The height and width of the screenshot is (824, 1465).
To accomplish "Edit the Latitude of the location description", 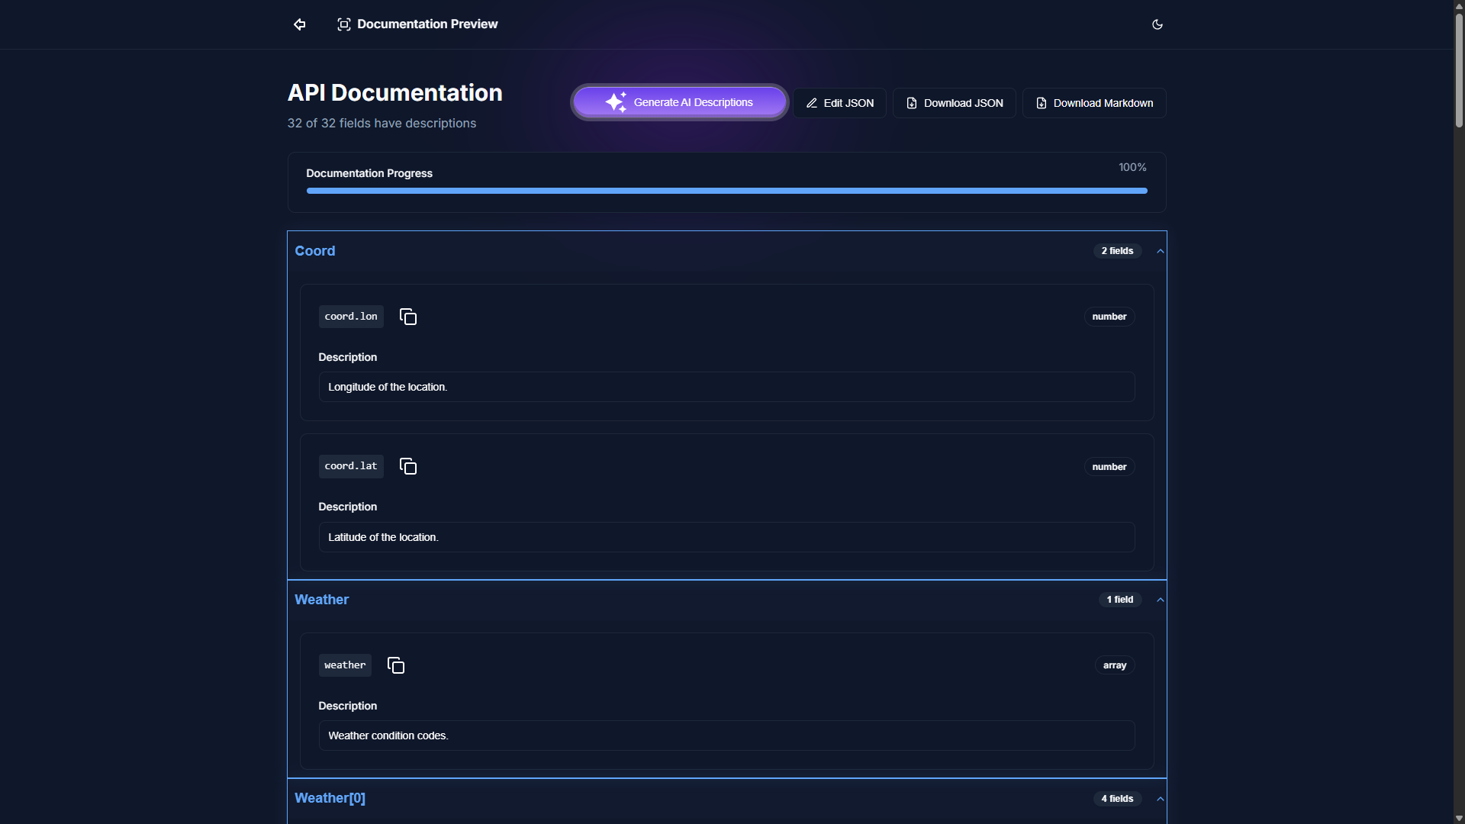I will click(x=726, y=537).
